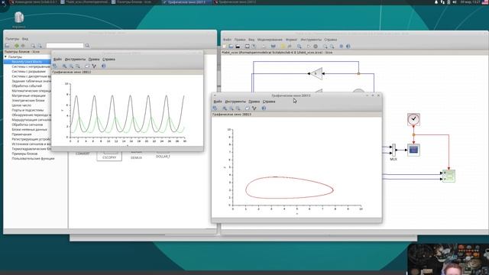Open Xcos help icon in toolbar
489x275 pixels.
coord(348,47)
